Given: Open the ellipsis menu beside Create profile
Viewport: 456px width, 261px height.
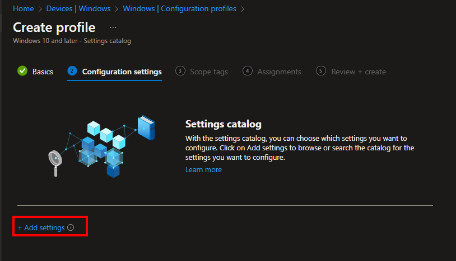Looking at the screenshot, I should point(113,27).
